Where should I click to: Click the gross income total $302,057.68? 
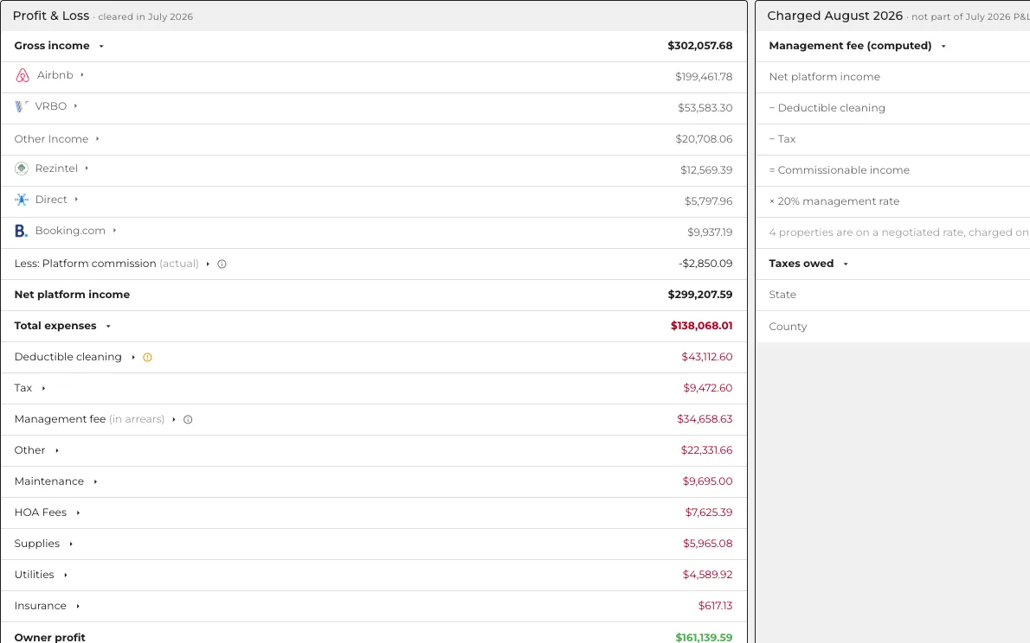[699, 46]
